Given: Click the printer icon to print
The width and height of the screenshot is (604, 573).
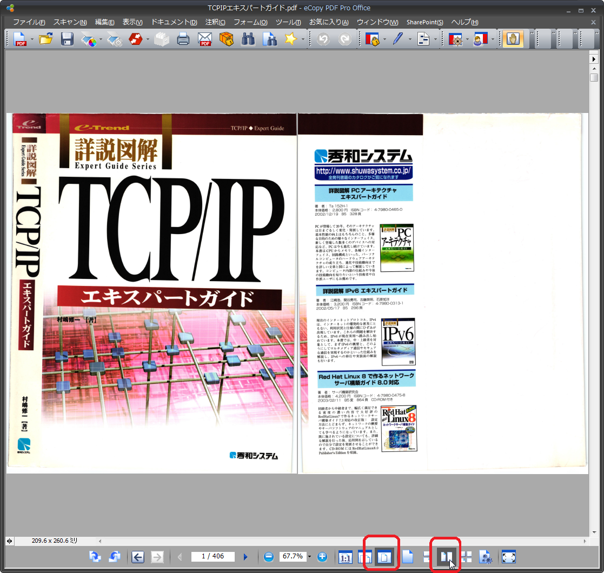Looking at the screenshot, I should pos(183,39).
